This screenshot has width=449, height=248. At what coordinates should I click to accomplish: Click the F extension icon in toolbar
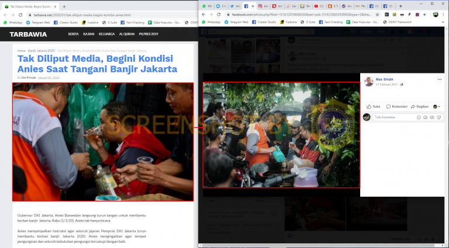click(409, 15)
